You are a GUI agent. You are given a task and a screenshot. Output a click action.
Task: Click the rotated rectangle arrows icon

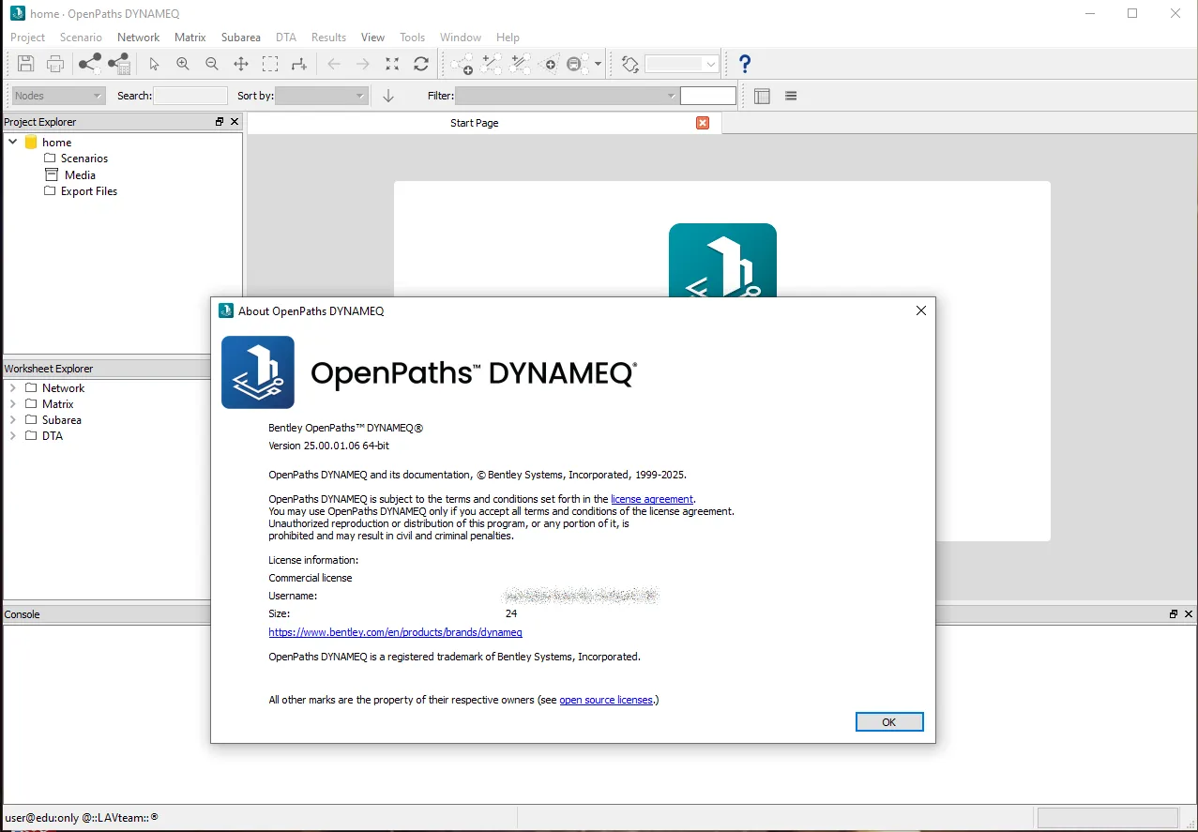click(630, 64)
